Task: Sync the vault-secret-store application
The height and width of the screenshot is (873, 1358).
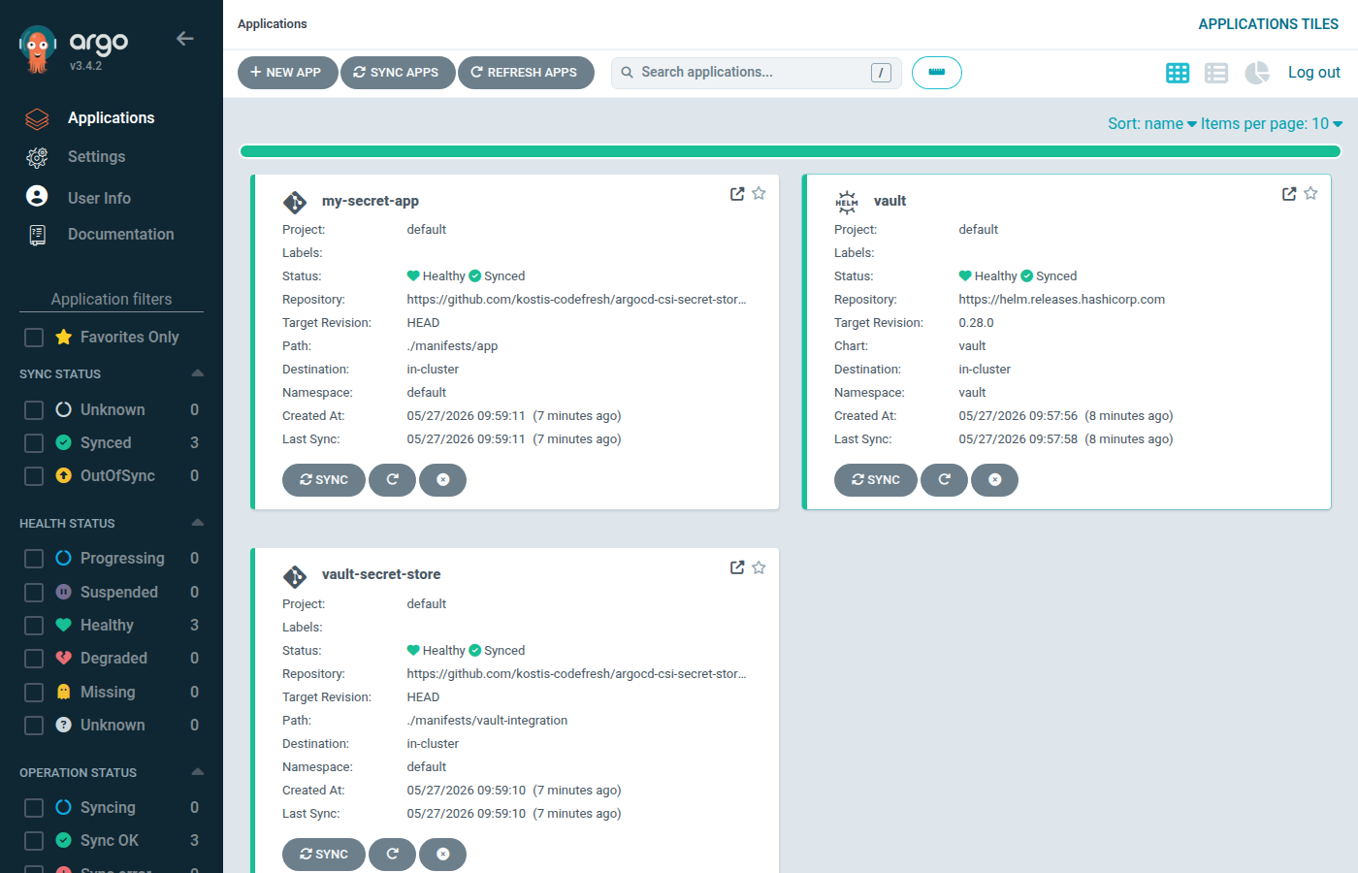Action: click(x=324, y=855)
